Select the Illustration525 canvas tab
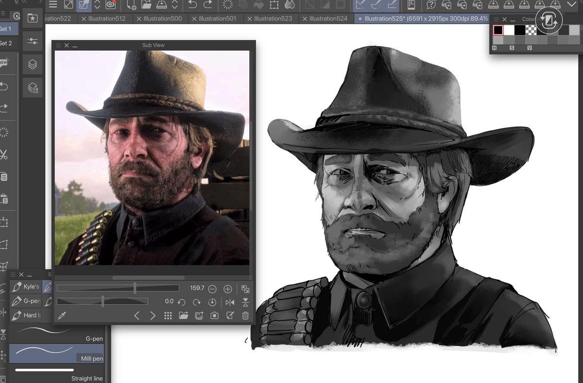The height and width of the screenshot is (383, 583). tap(422, 18)
